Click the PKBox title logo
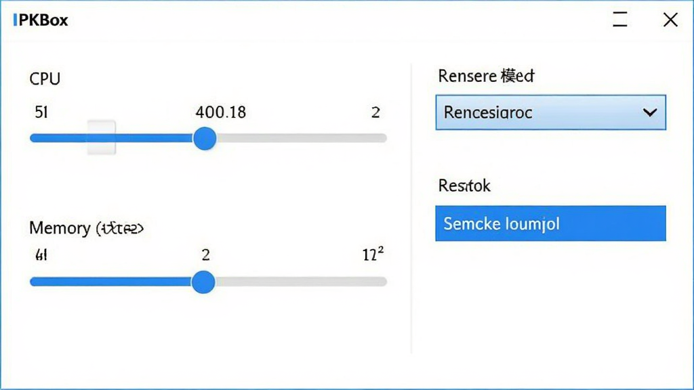This screenshot has width=694, height=390. [41, 20]
